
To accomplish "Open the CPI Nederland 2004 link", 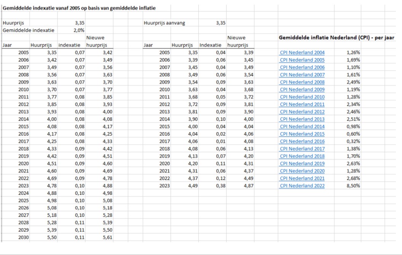I will point(302,53).
